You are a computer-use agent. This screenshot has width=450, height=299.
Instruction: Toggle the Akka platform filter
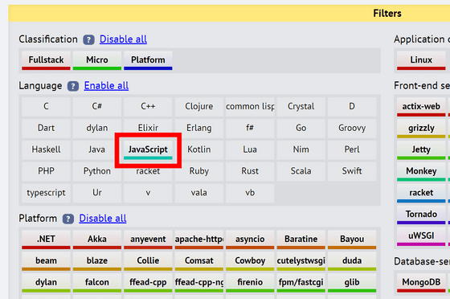(97, 240)
